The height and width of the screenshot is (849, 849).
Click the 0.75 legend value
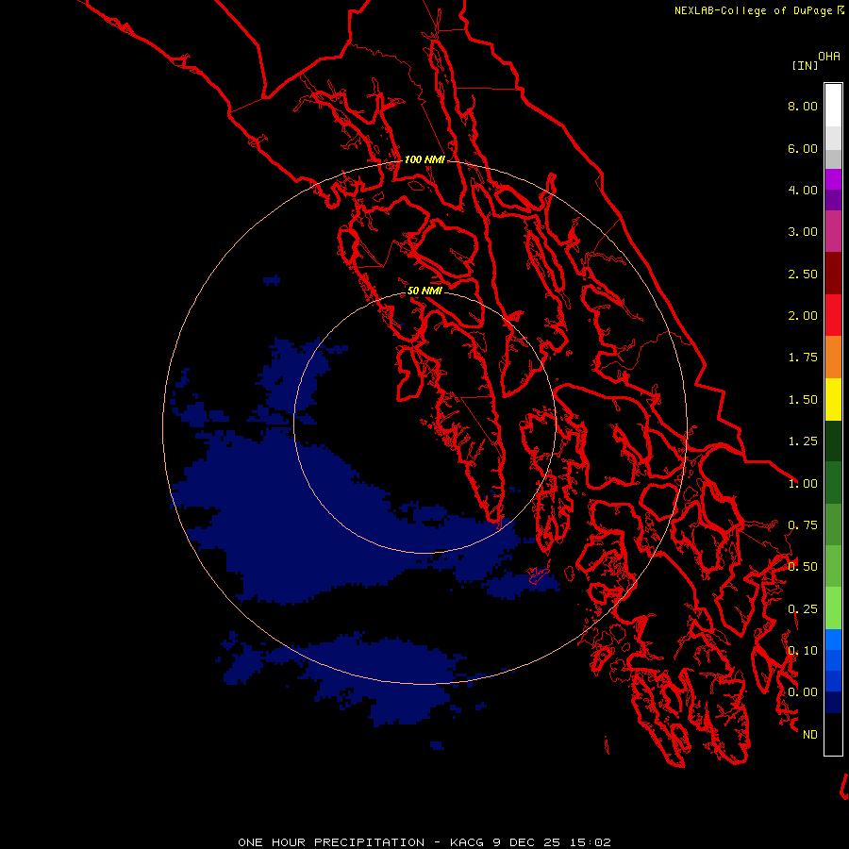click(803, 525)
